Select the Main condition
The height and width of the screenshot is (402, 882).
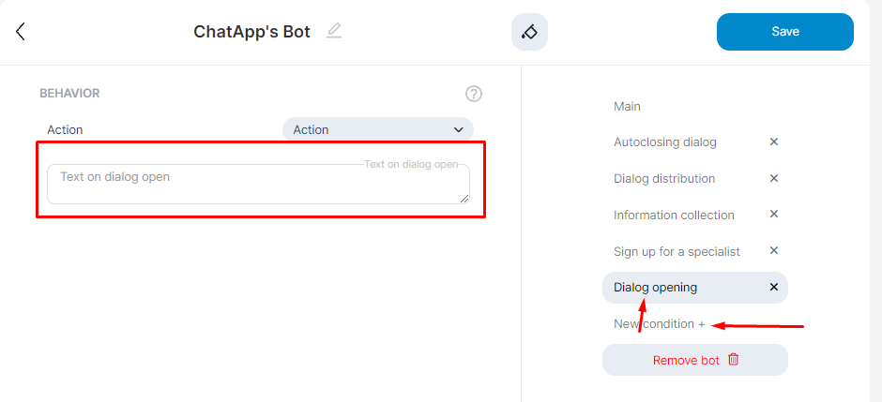coord(627,107)
